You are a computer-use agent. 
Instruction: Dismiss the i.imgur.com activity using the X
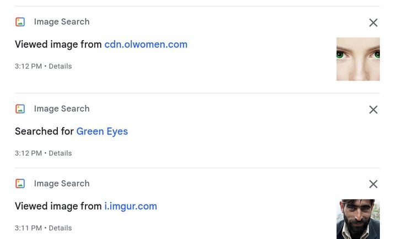[373, 184]
